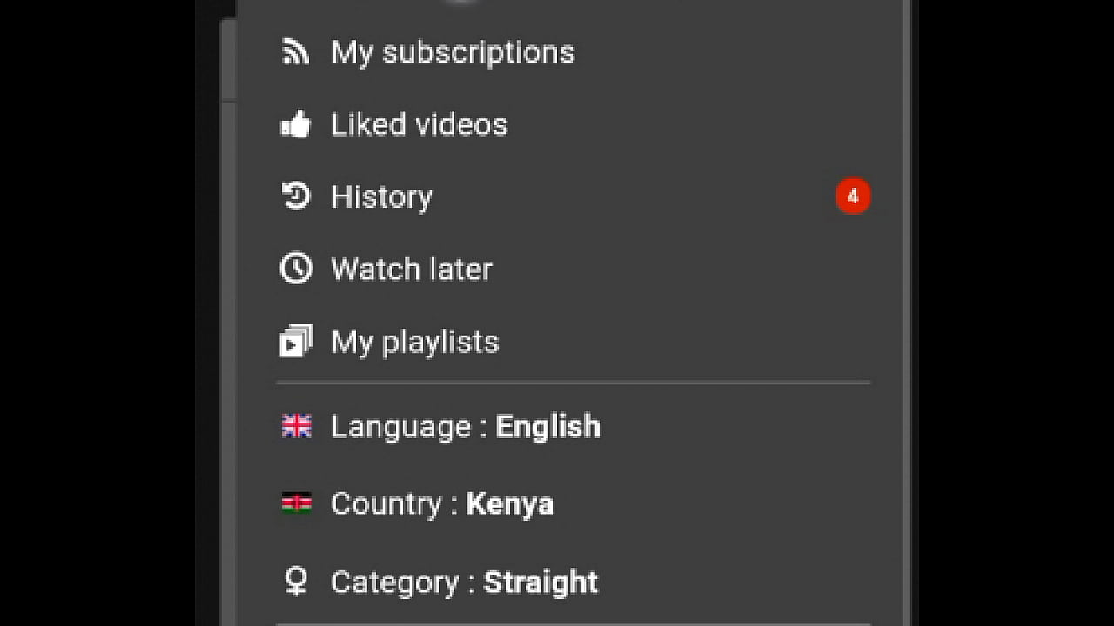1114x626 pixels.
Task: Select the RSS feed icon beside My subscriptions
Action: pos(296,51)
